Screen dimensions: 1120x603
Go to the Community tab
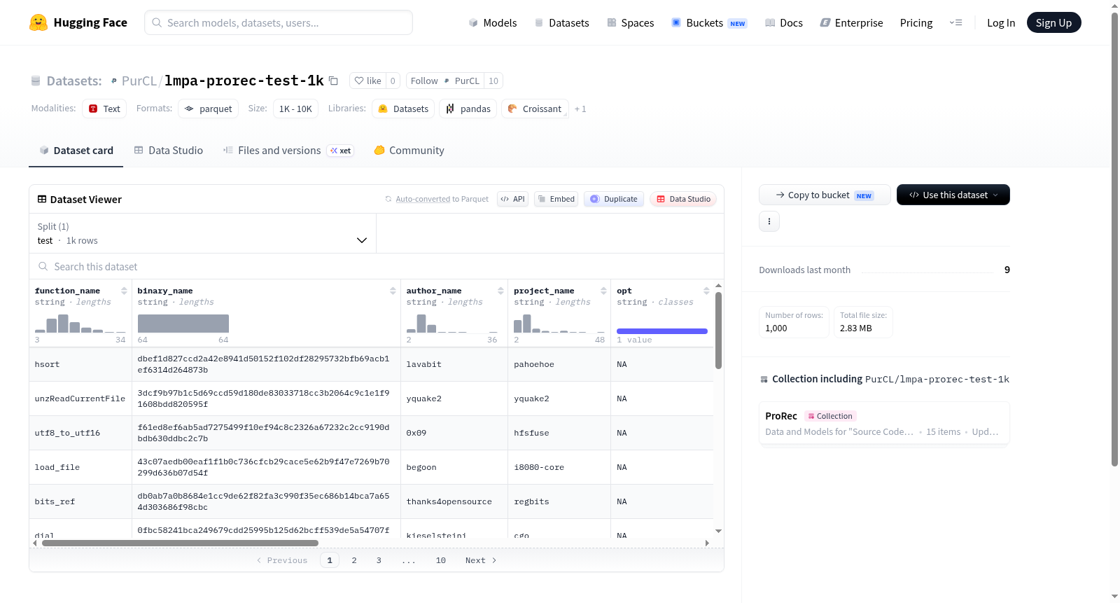409,151
